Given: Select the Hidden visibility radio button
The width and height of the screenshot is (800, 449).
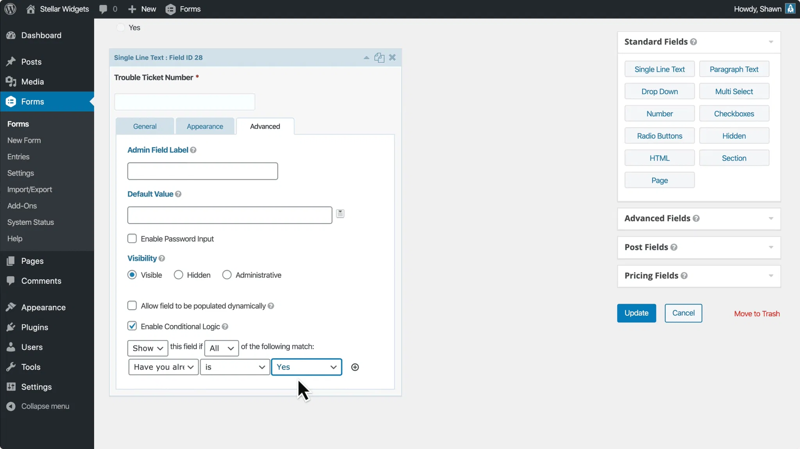Looking at the screenshot, I should pos(179,275).
